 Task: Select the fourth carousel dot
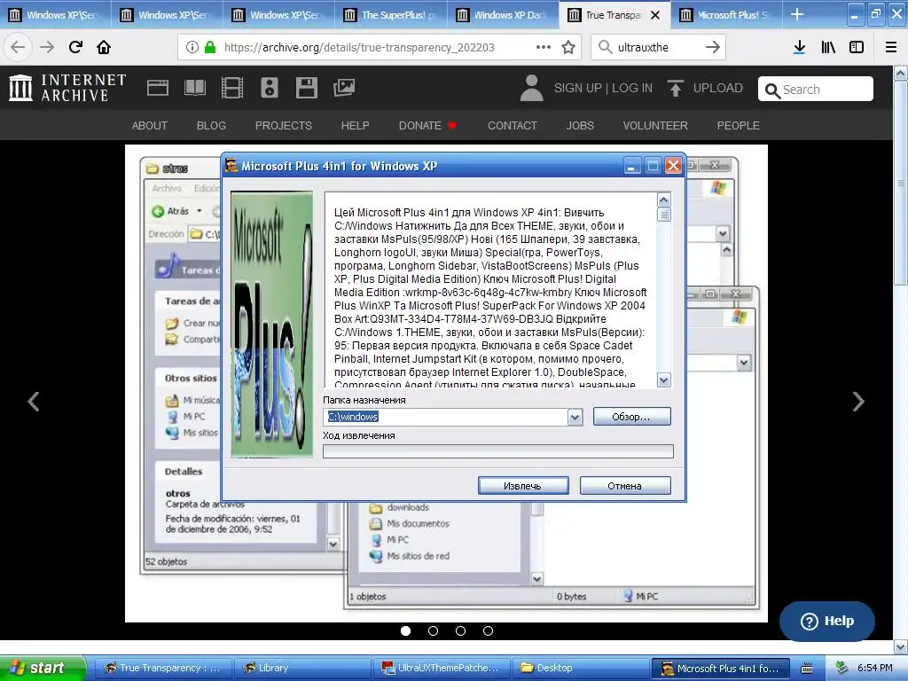(x=489, y=630)
